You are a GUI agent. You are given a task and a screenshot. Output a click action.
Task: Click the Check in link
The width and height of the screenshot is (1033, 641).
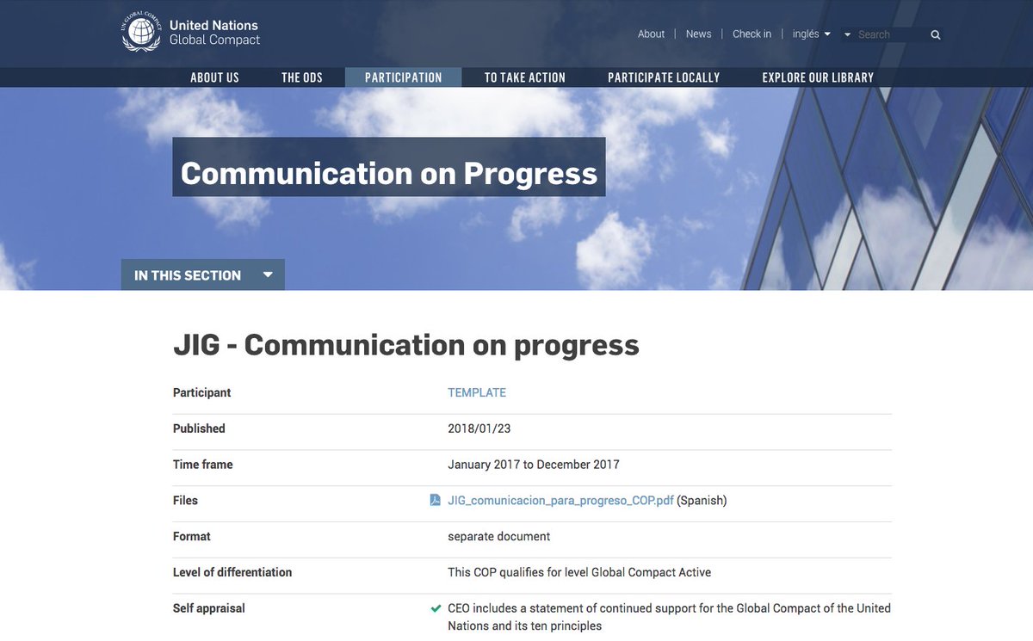[752, 34]
